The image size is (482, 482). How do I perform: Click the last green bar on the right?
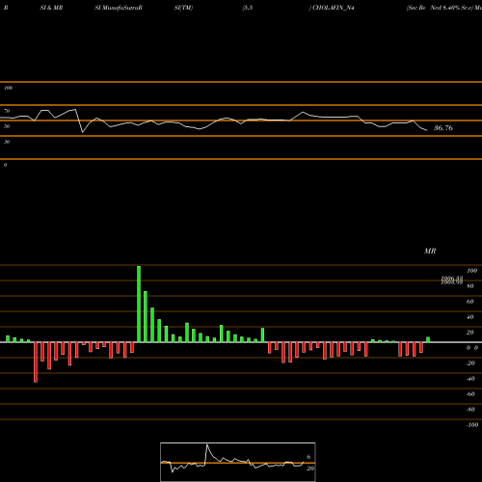pos(428,339)
